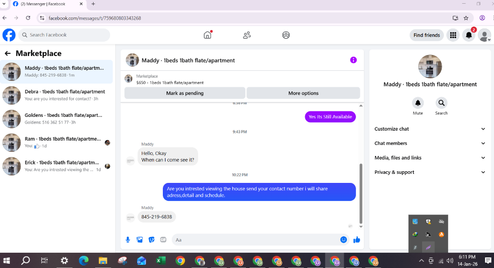Open Microsoft Edge from the taskbar
This screenshot has height=268, width=494.
tap(84, 261)
